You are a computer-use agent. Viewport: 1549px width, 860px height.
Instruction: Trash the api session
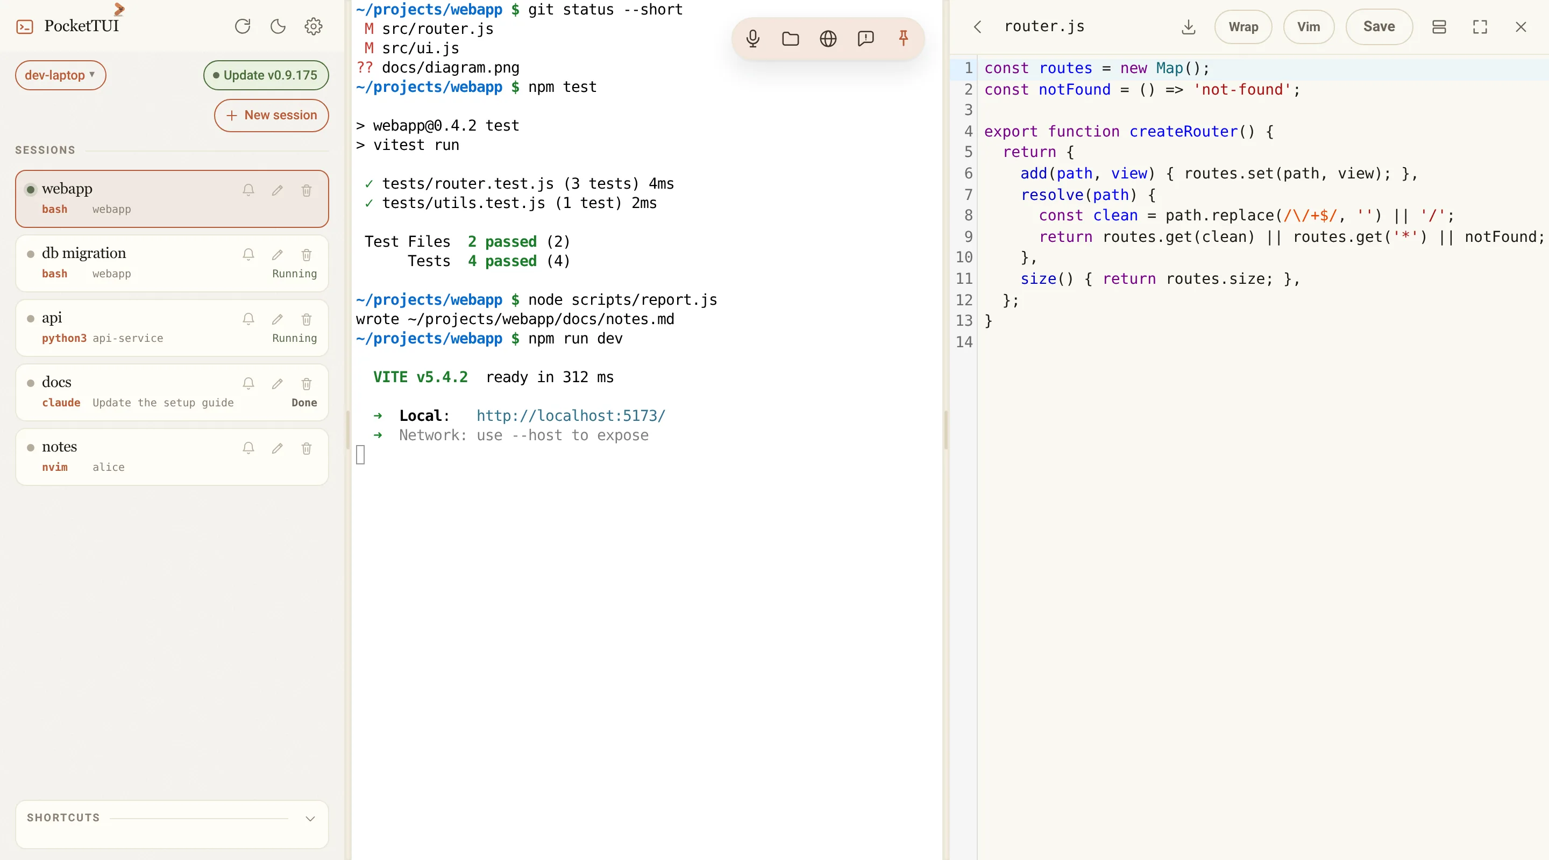point(306,319)
